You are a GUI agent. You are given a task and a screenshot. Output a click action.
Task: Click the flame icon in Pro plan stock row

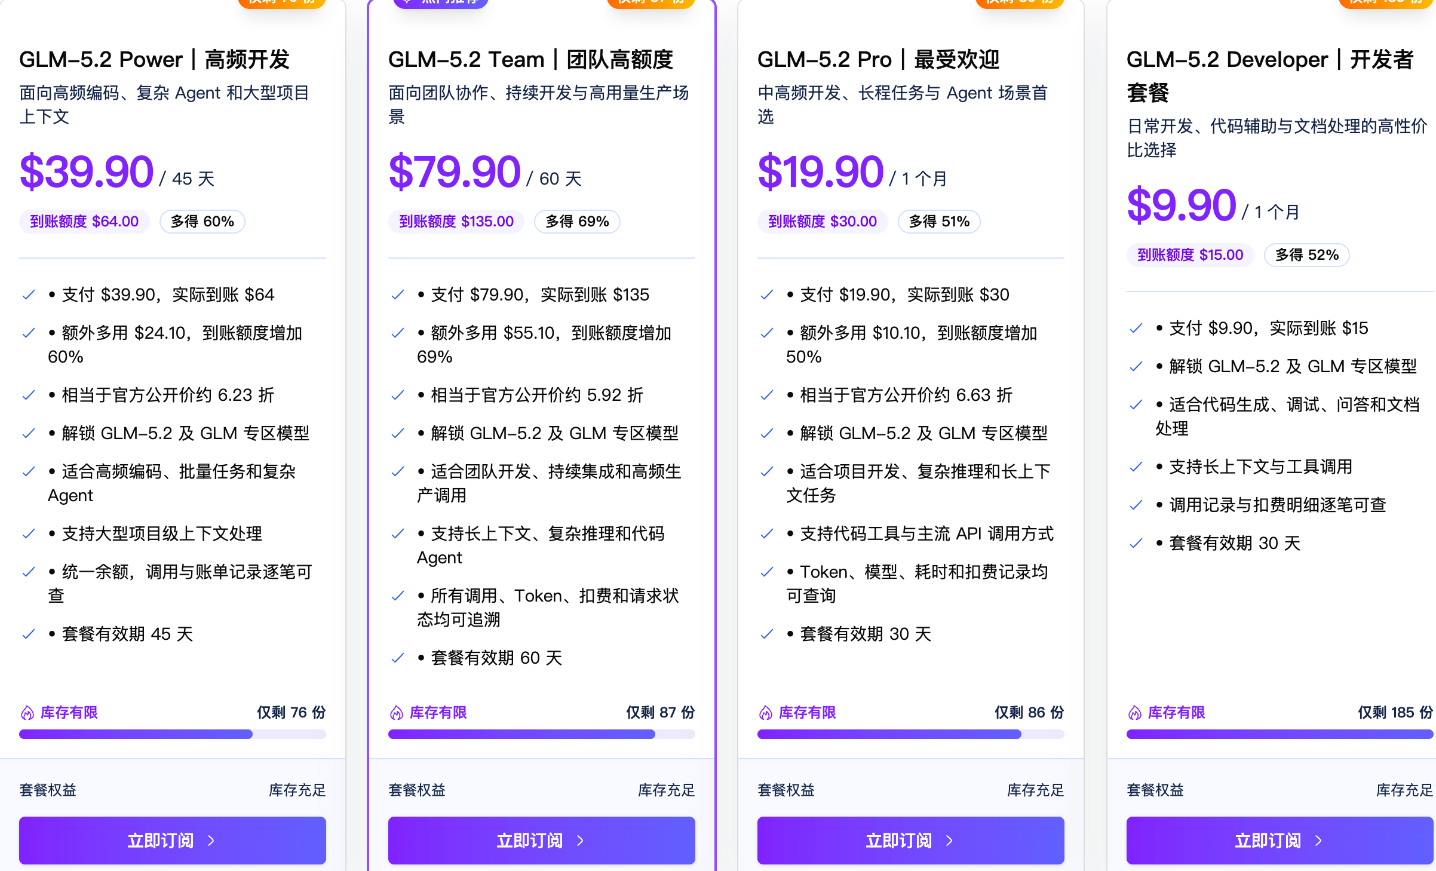pos(766,713)
